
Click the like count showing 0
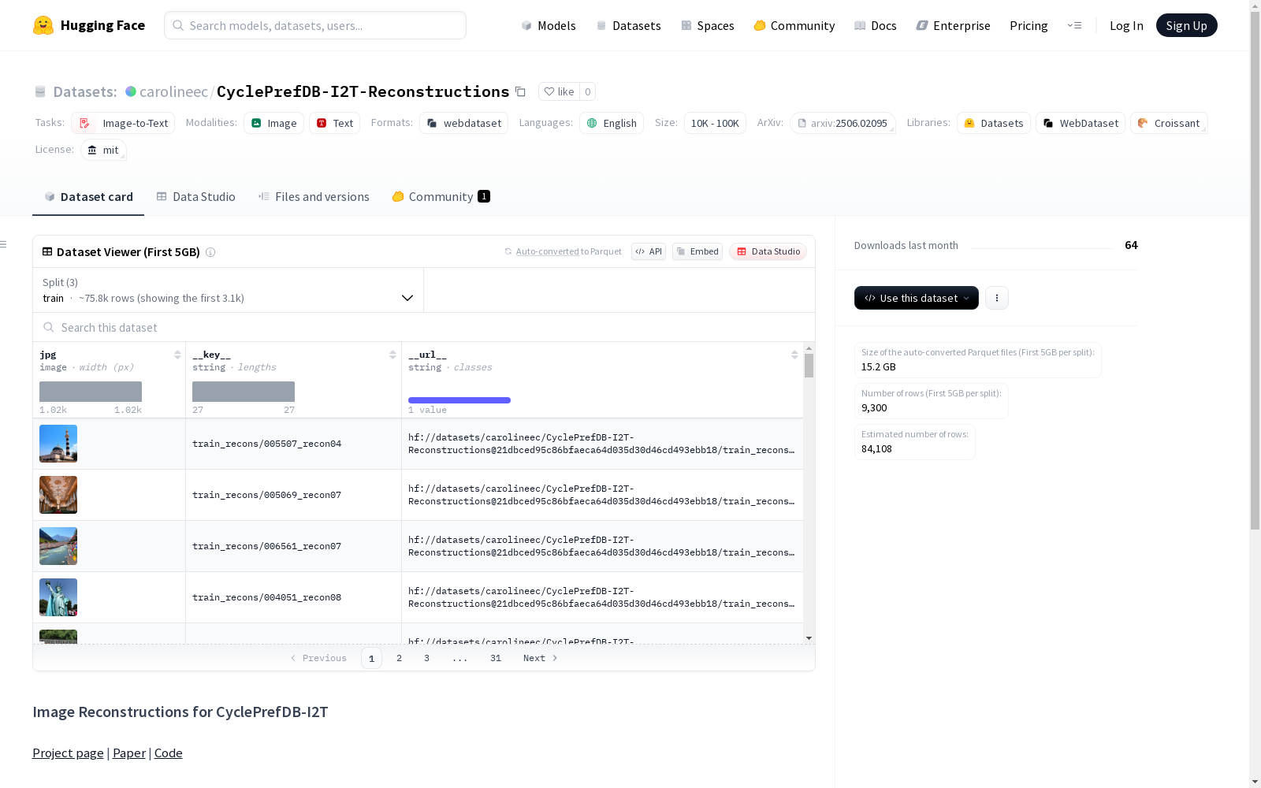click(588, 91)
